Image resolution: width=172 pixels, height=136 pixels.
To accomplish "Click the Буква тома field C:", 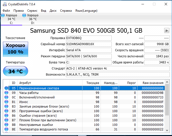I will [89, 62].
